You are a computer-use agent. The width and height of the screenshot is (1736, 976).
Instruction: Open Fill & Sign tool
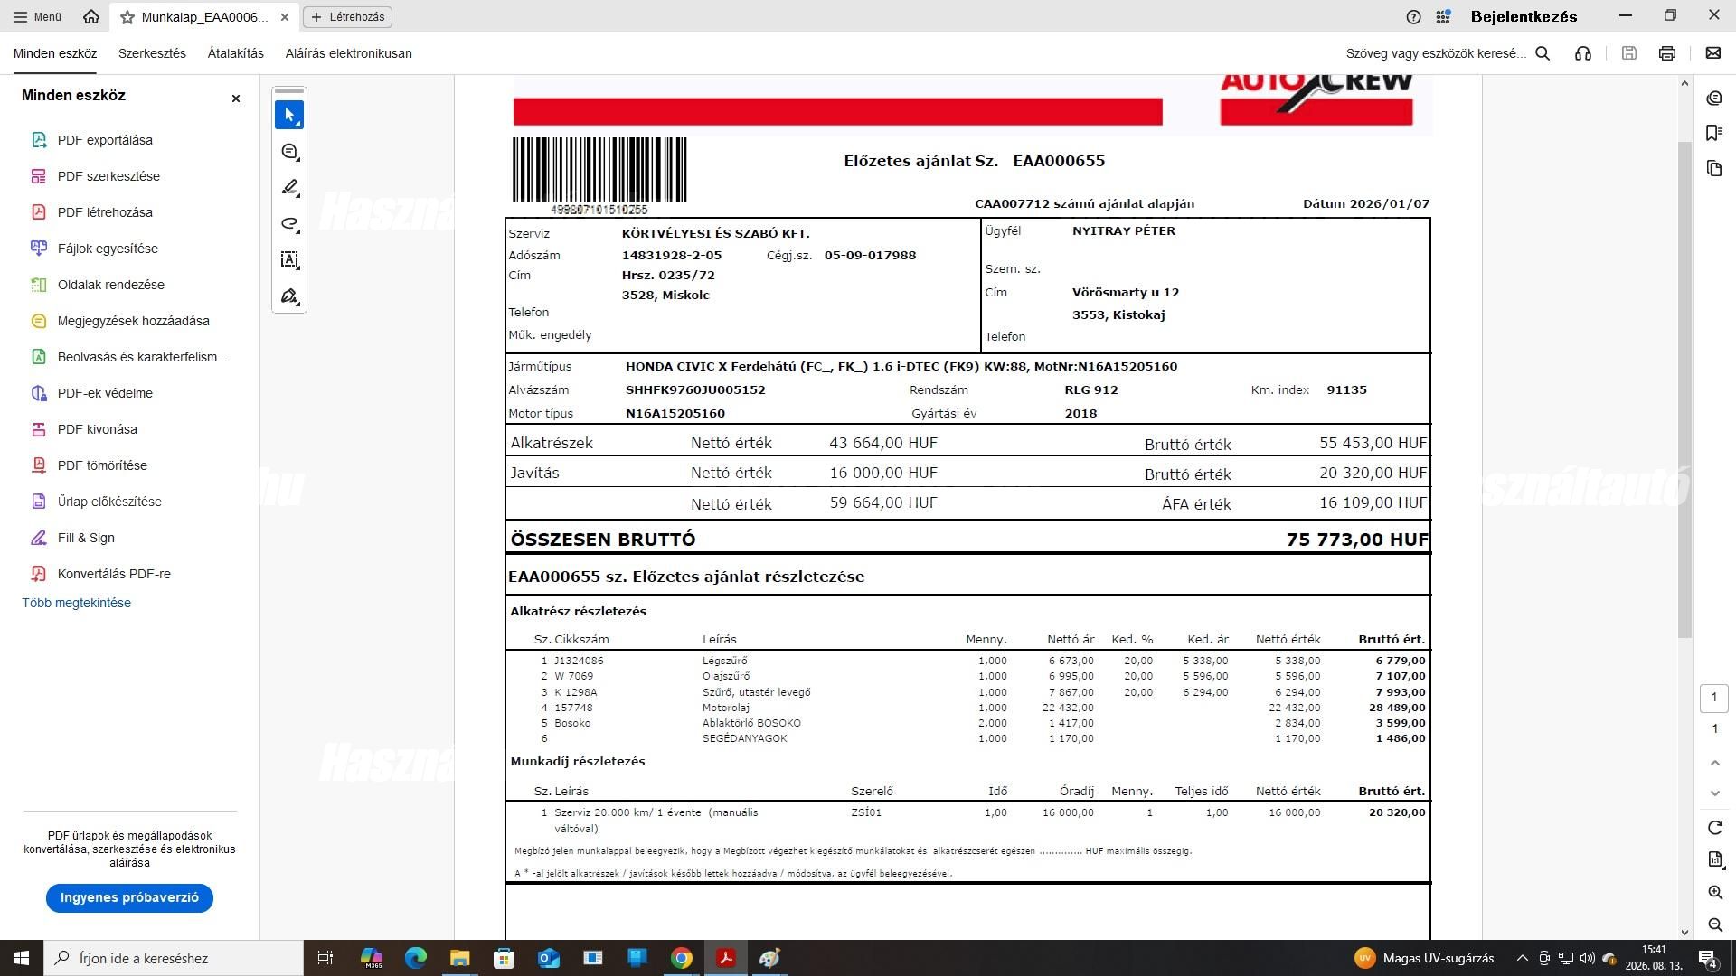click(86, 538)
